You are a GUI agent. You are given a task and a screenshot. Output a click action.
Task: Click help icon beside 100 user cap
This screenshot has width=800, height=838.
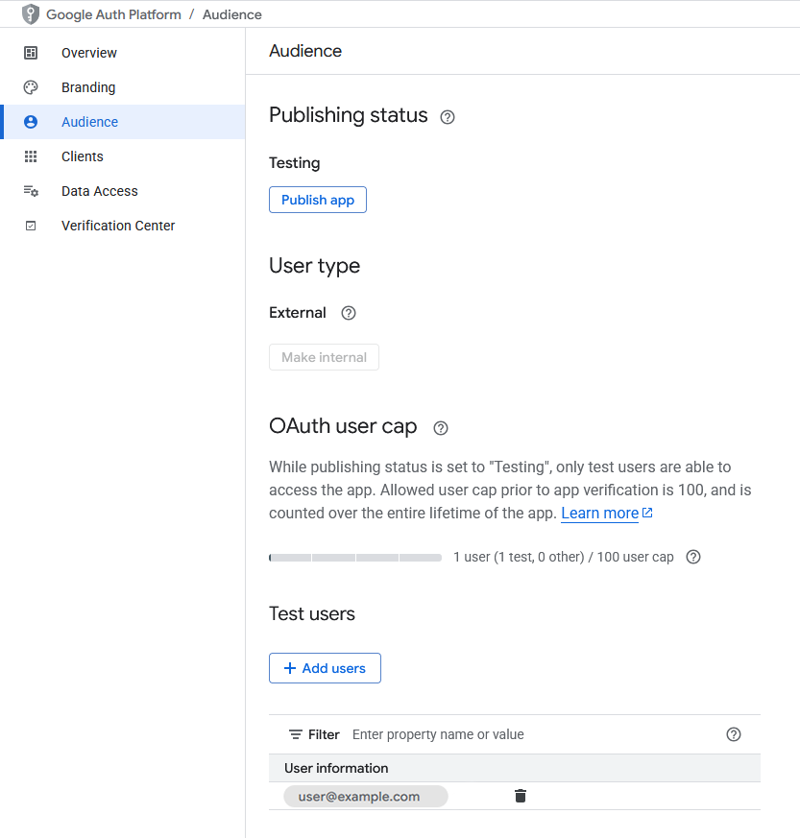coord(693,557)
